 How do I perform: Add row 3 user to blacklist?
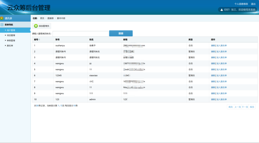tap(222, 58)
